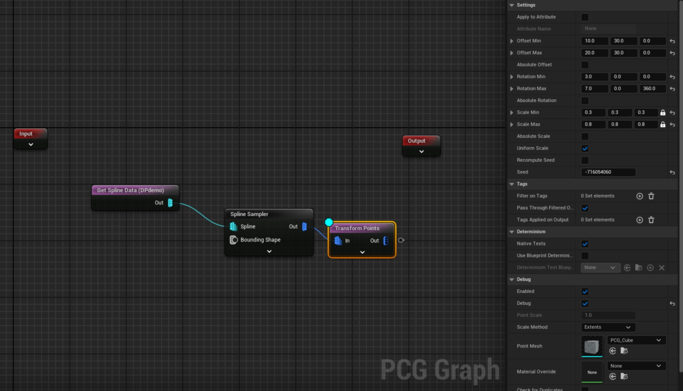Use selected asset for Material Override
The image size is (683, 391).
point(612,377)
